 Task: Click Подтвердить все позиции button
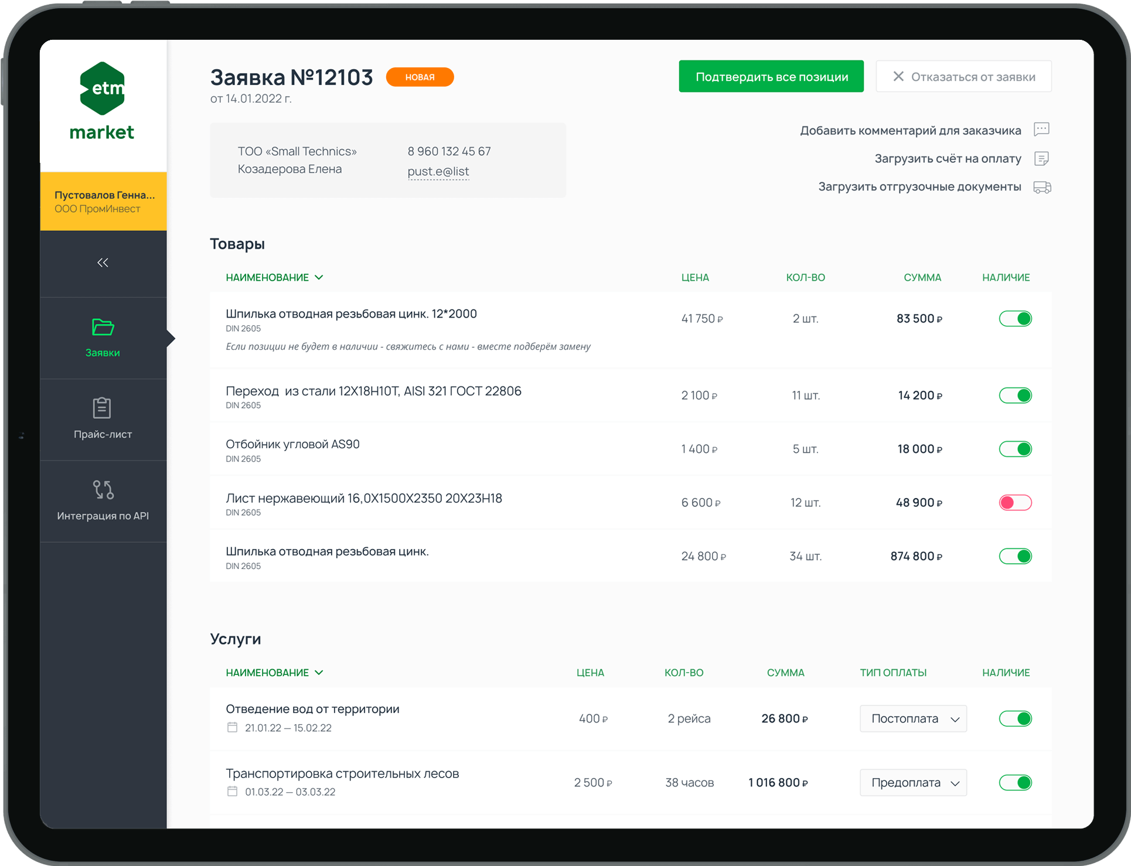tap(771, 76)
